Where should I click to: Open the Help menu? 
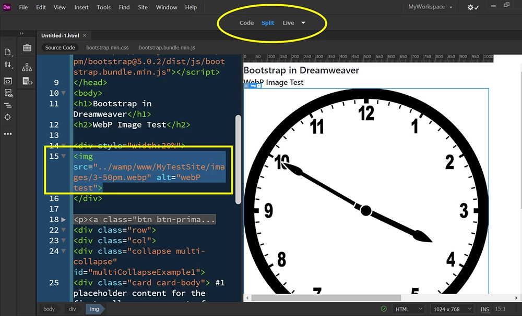[191, 7]
